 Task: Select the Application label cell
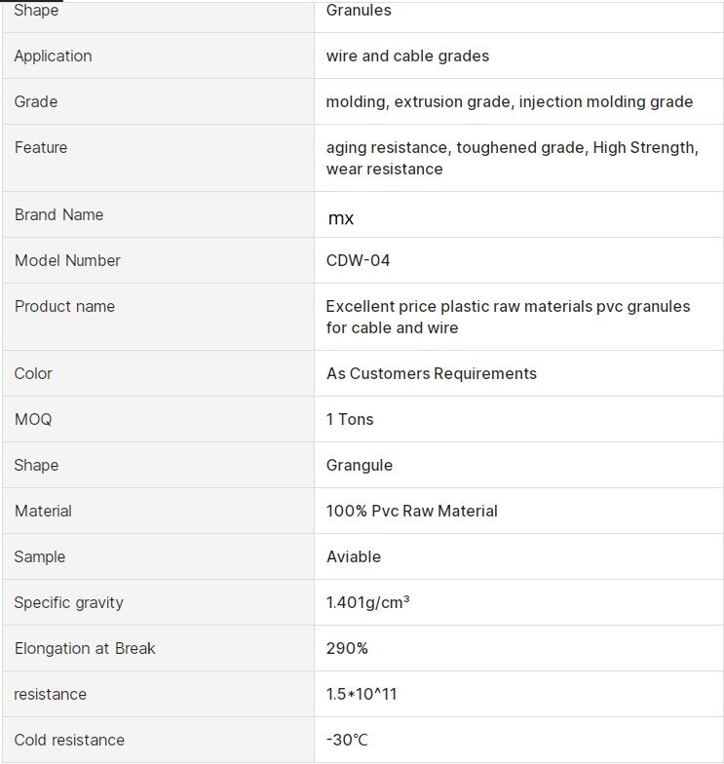53,57
